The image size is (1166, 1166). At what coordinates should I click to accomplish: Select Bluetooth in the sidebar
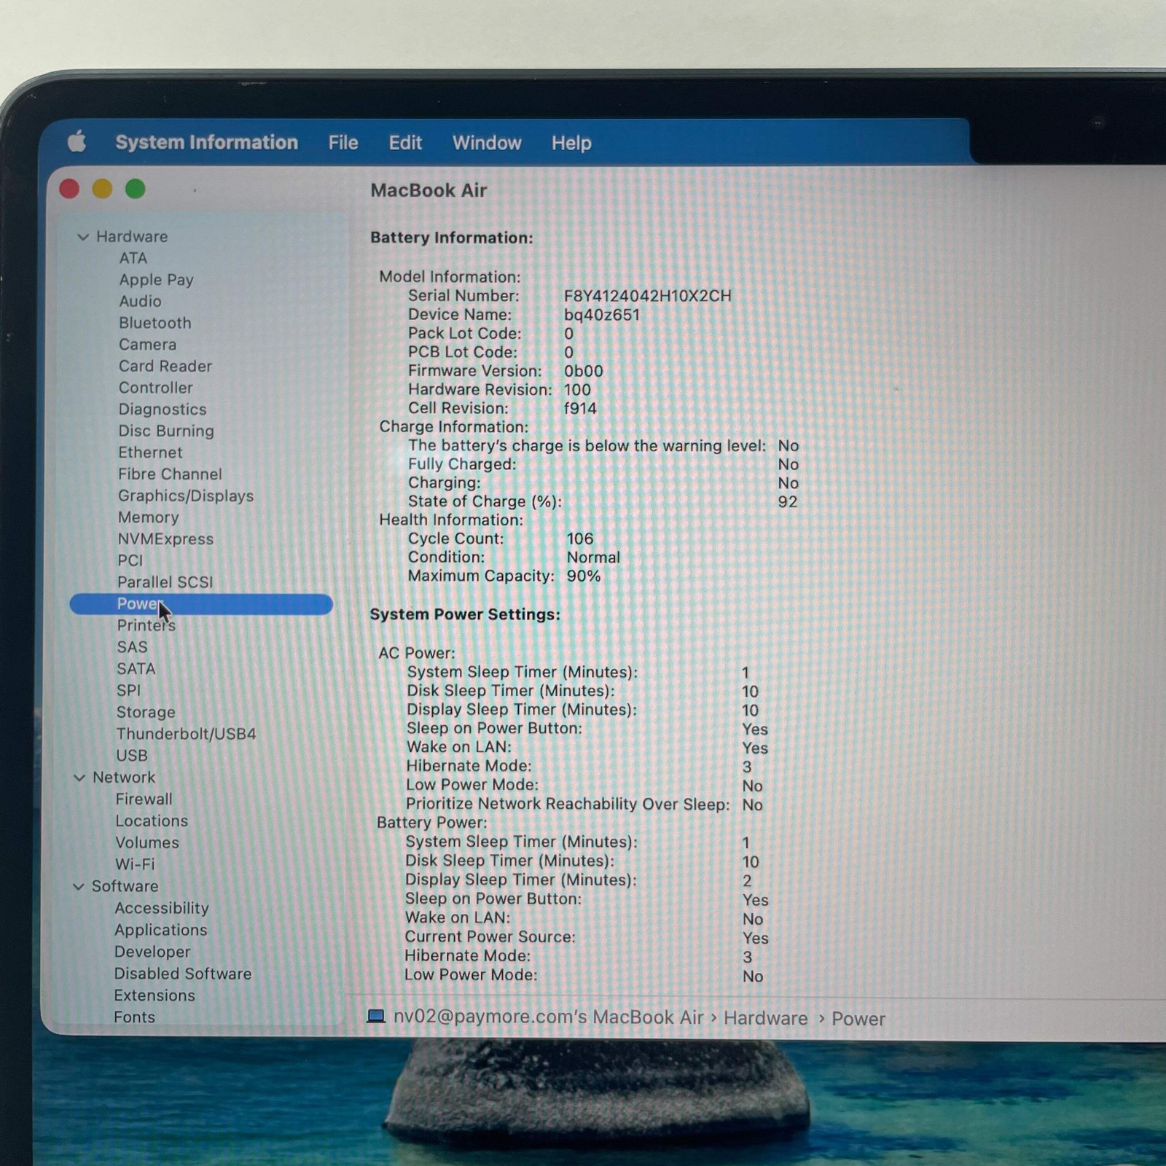pos(155,323)
